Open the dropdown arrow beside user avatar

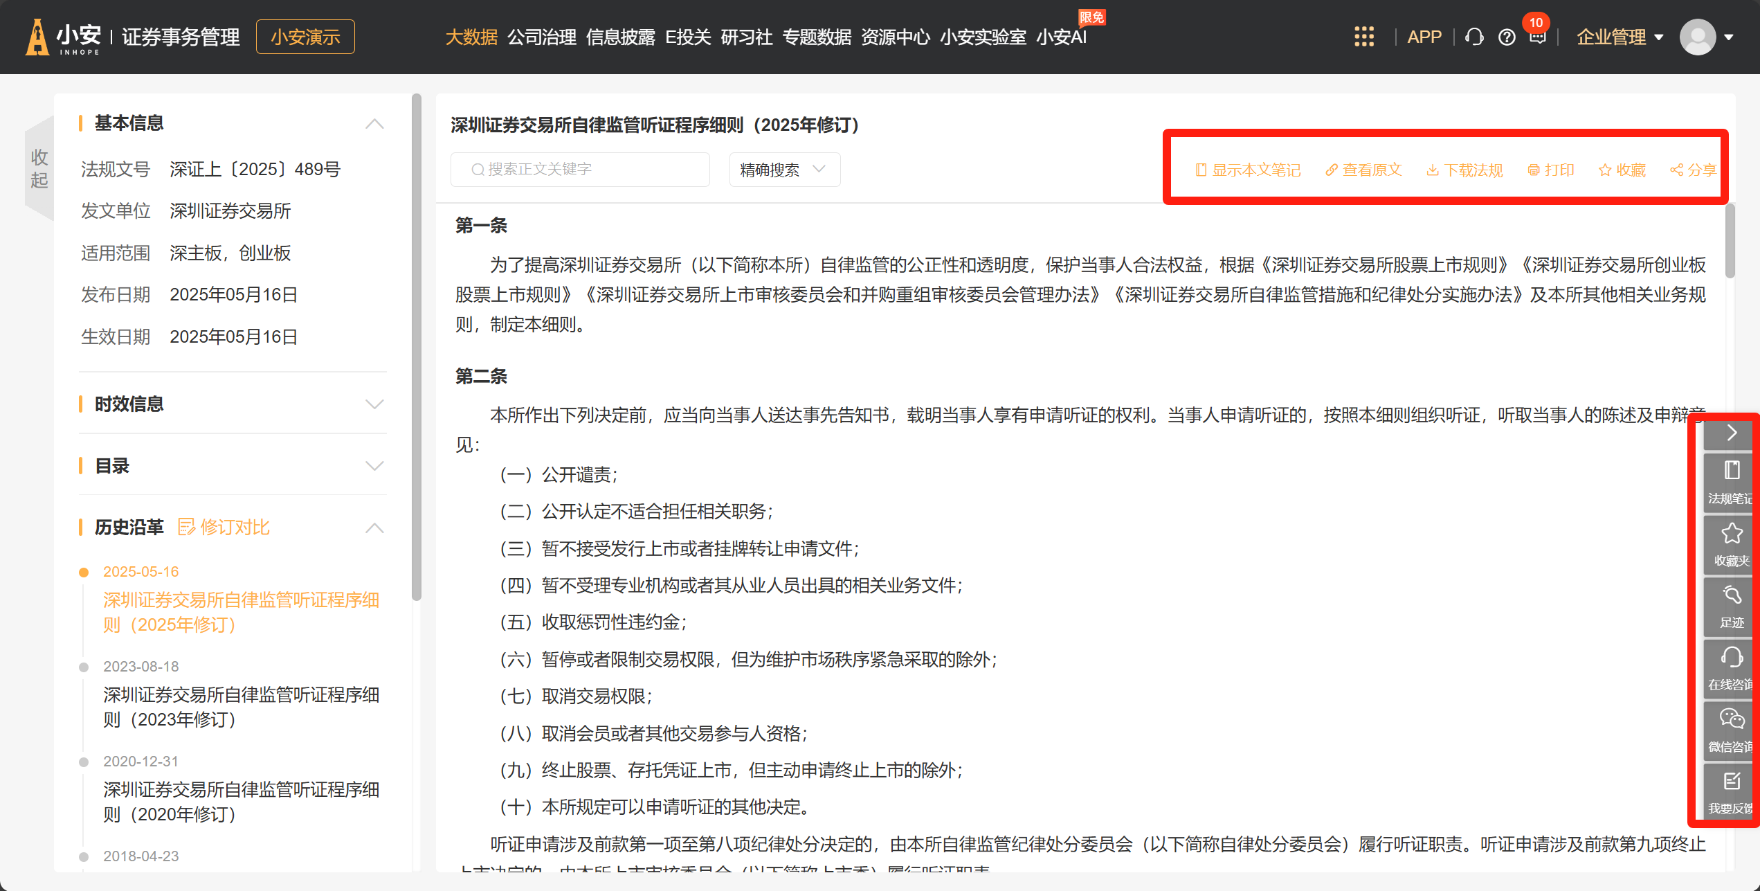(1729, 37)
